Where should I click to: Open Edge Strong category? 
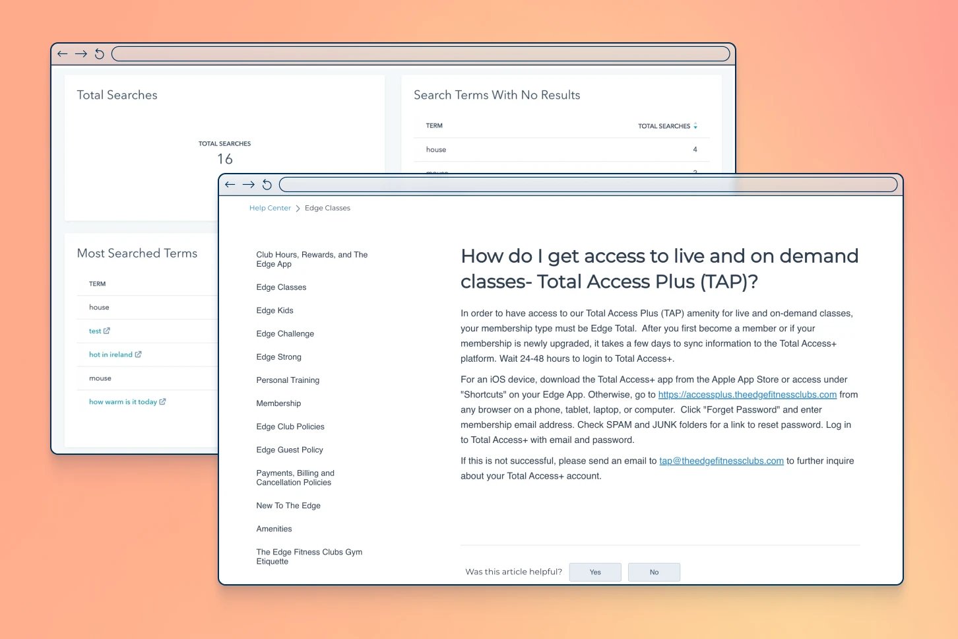[278, 357]
